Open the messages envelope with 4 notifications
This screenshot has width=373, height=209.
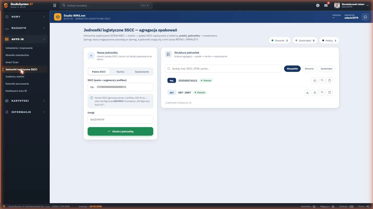click(x=326, y=5)
